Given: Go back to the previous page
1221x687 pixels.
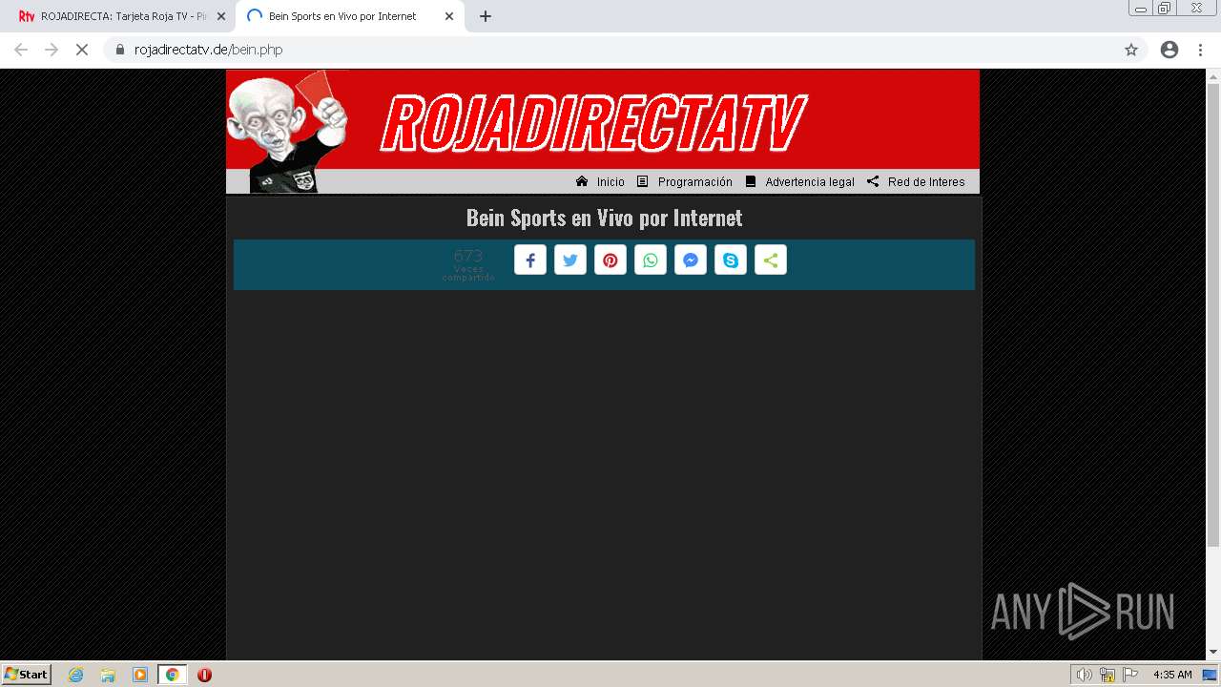Looking at the screenshot, I should pos(21,50).
